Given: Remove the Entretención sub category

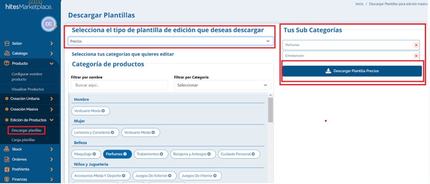Looking at the screenshot, I should point(416,56).
